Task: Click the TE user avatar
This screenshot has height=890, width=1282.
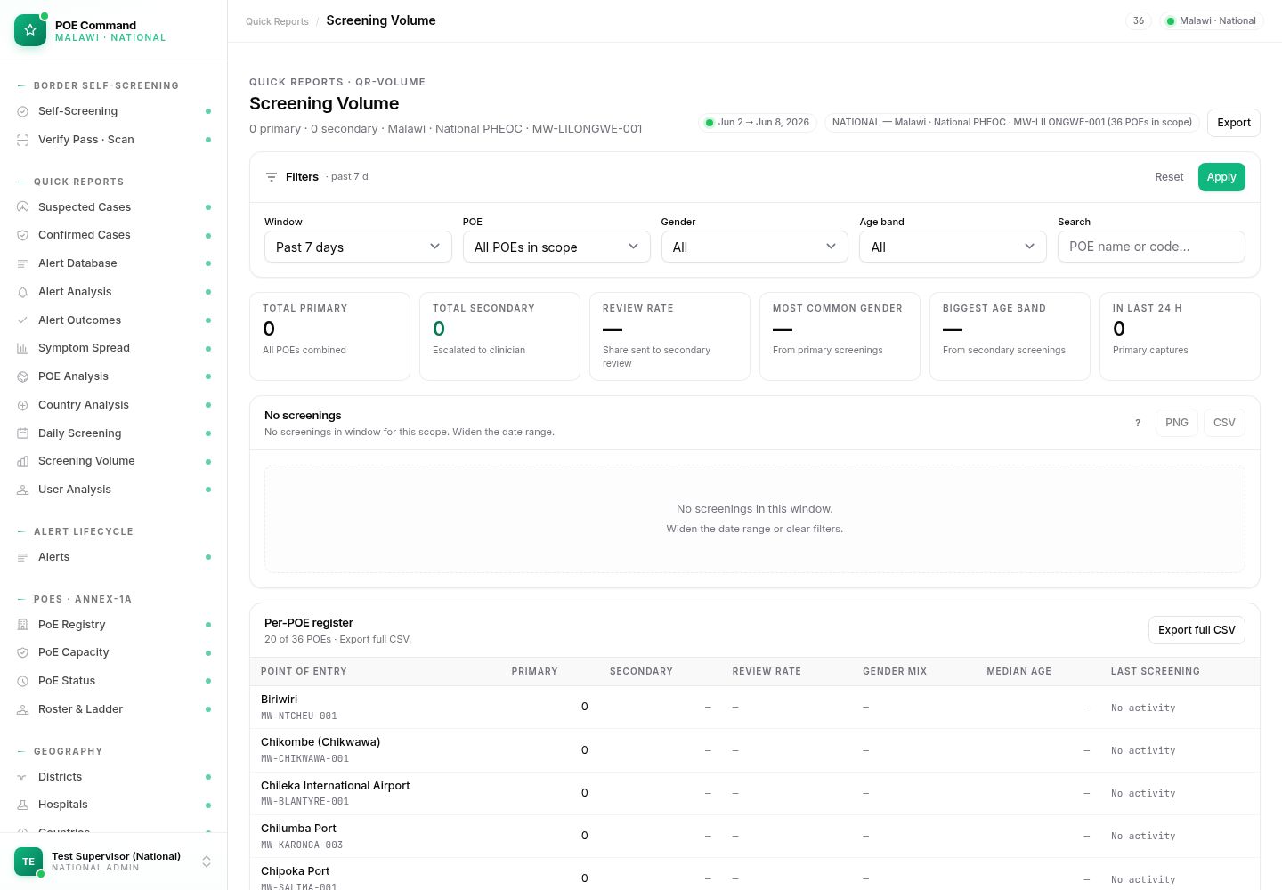Action: pos(28,862)
